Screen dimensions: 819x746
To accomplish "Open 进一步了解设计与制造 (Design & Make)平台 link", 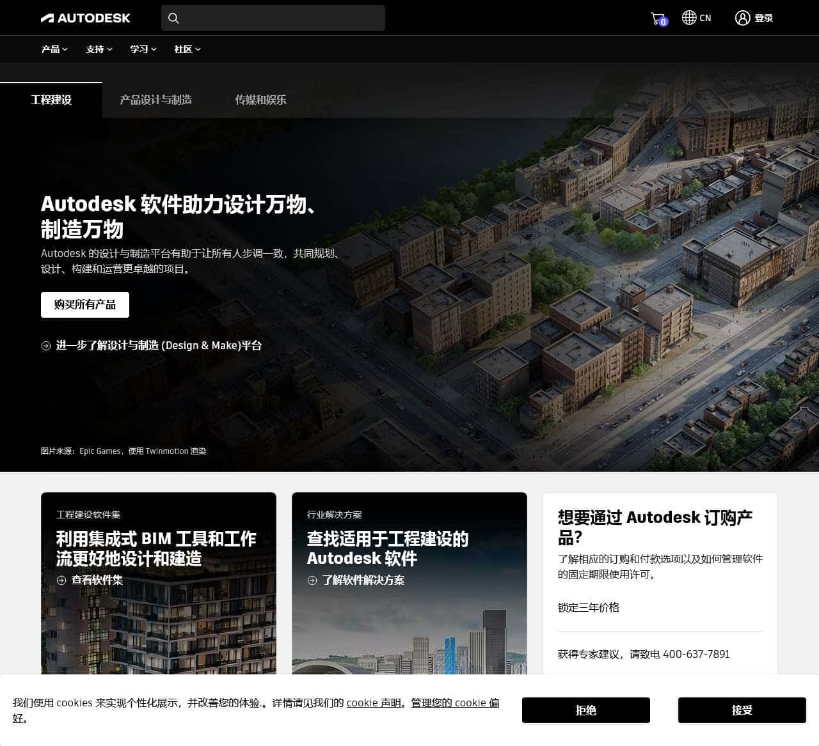I will pos(159,346).
